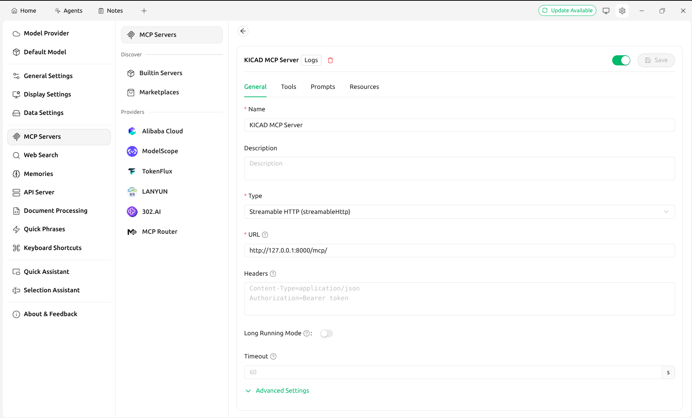Screen dimensions: 692x418
Task: Open the settings gear icon in title bar
Action: click(x=622, y=11)
